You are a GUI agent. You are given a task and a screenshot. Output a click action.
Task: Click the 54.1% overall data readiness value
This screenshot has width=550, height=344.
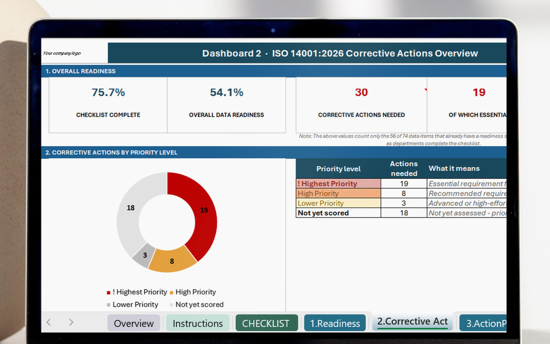(227, 92)
